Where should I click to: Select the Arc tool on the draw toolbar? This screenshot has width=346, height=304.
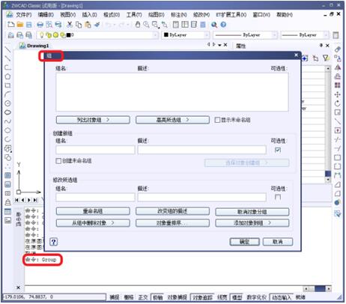click(x=7, y=94)
